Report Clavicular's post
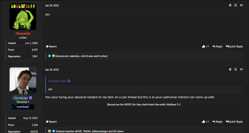Screen dimensions: 249x133 [x=51, y=122]
